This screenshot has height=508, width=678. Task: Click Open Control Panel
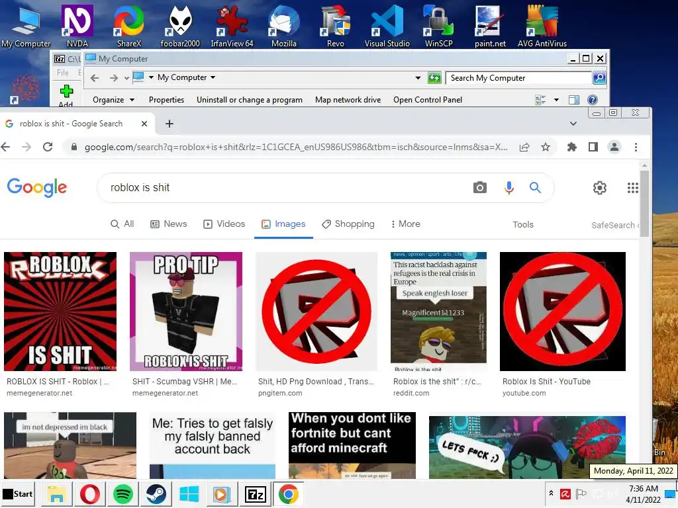click(x=428, y=100)
